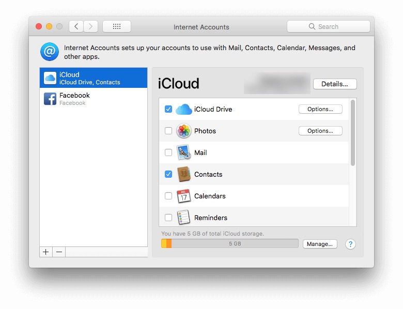This screenshot has height=309, width=403.
Task: Open the help question mark button
Action: (350, 244)
